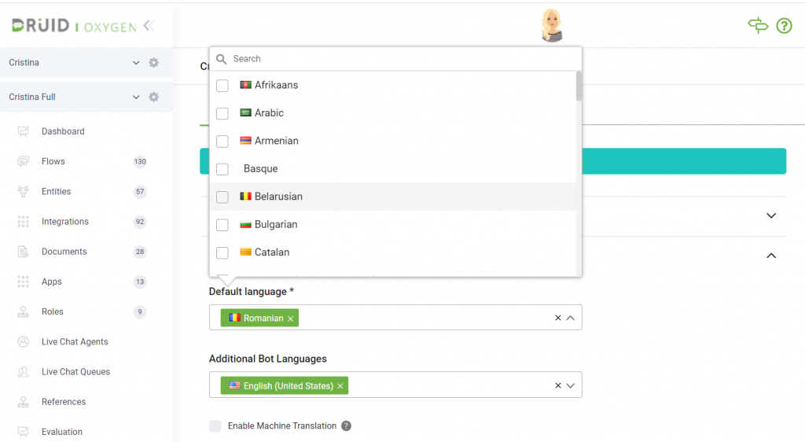The image size is (805, 442).
Task: Enable Machine Translation checkbox
Action: pos(215,426)
